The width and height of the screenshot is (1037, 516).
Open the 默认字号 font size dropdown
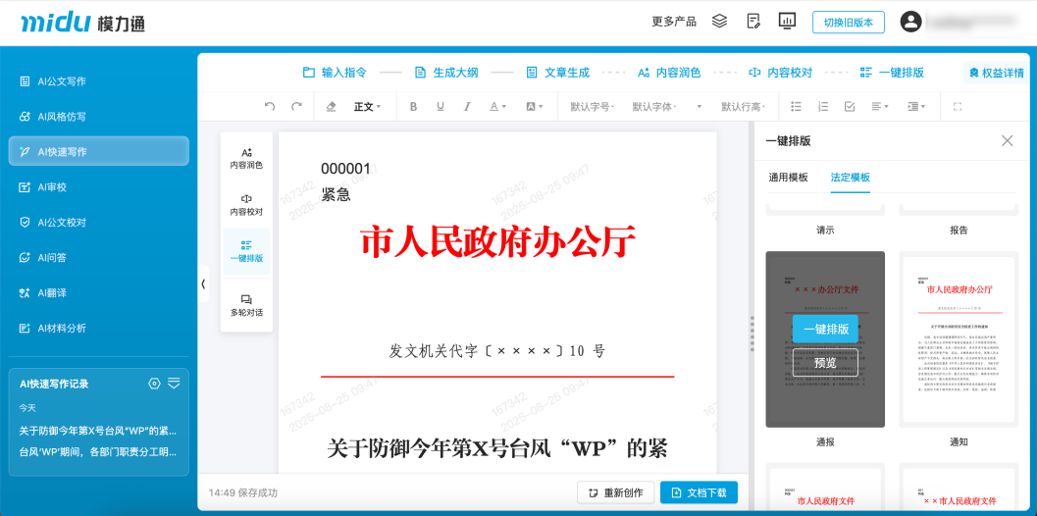[x=592, y=107]
